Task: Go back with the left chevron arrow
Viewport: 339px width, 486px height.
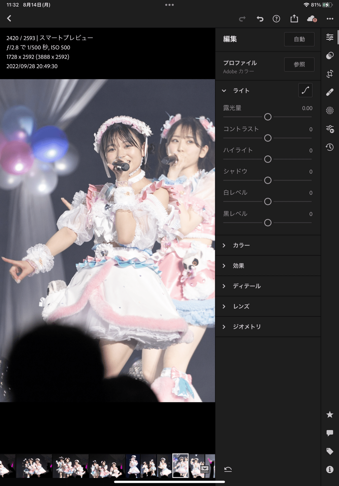Action: tap(9, 19)
